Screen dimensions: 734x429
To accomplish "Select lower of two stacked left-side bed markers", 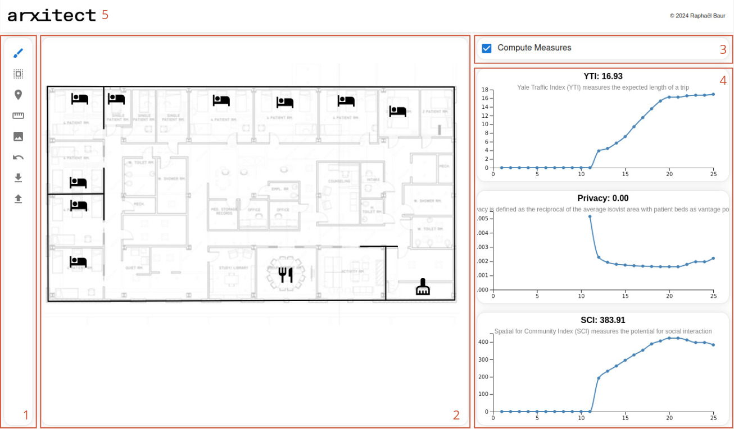I will [78, 205].
